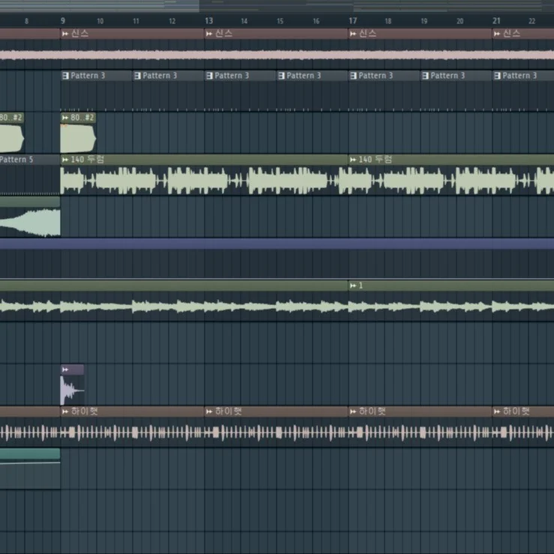554x554 pixels.
Task: Jump to bar 16 on the timeline ruler
Action: 316,21
